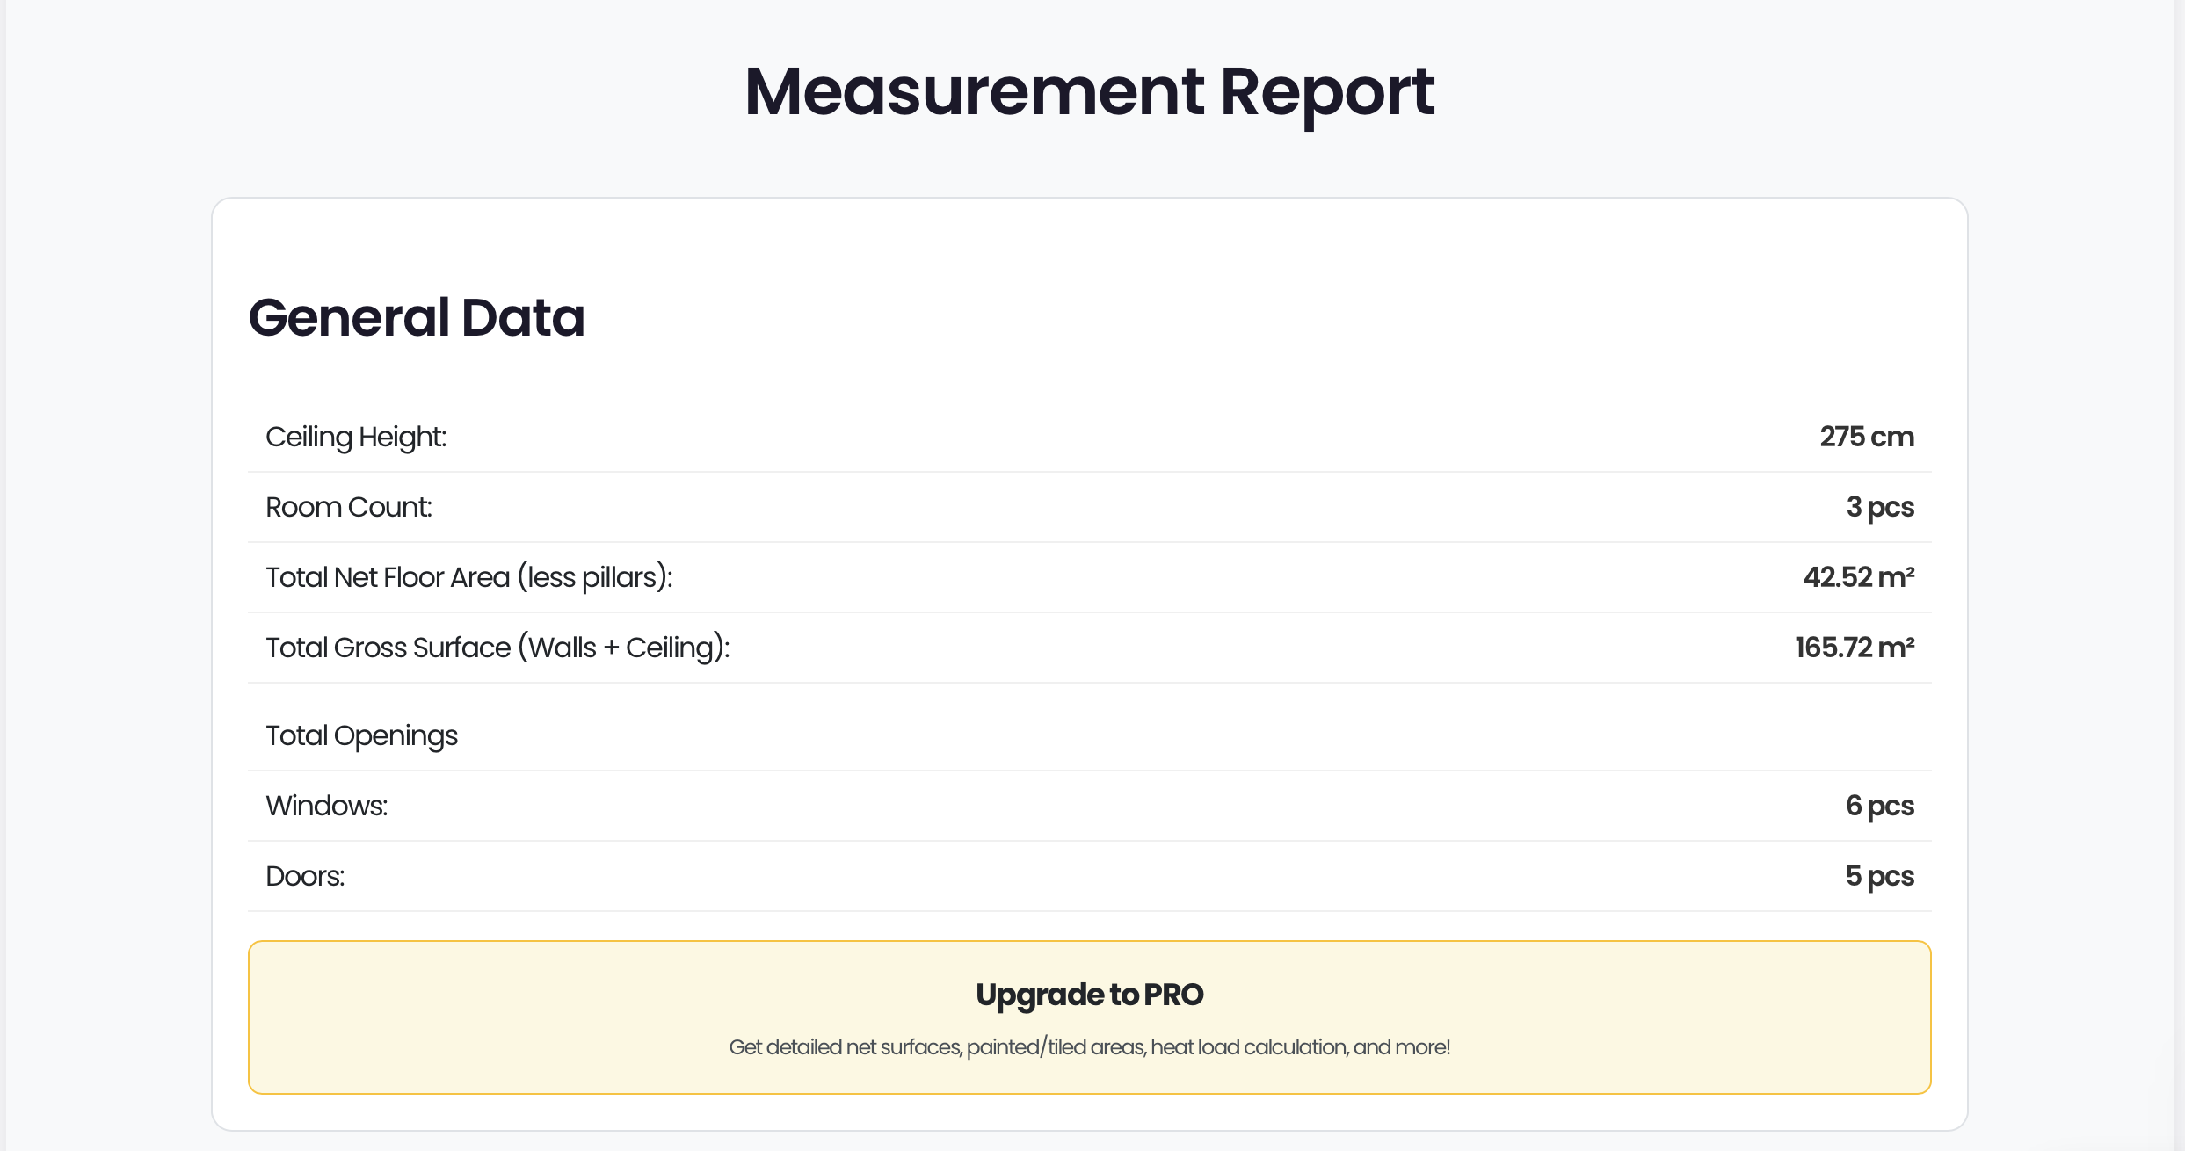Select the Total Net Floor Area row
Image resolution: width=2185 pixels, height=1151 pixels.
1090,577
